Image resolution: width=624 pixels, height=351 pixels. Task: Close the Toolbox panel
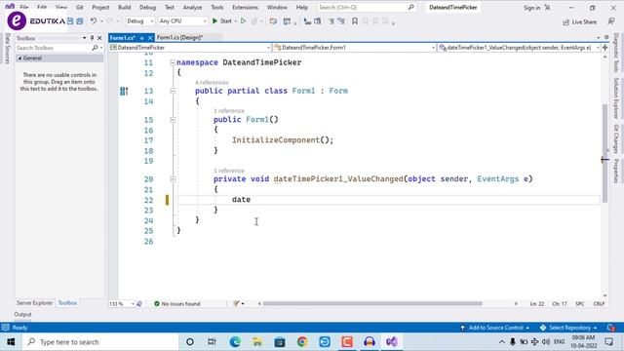coord(99,38)
